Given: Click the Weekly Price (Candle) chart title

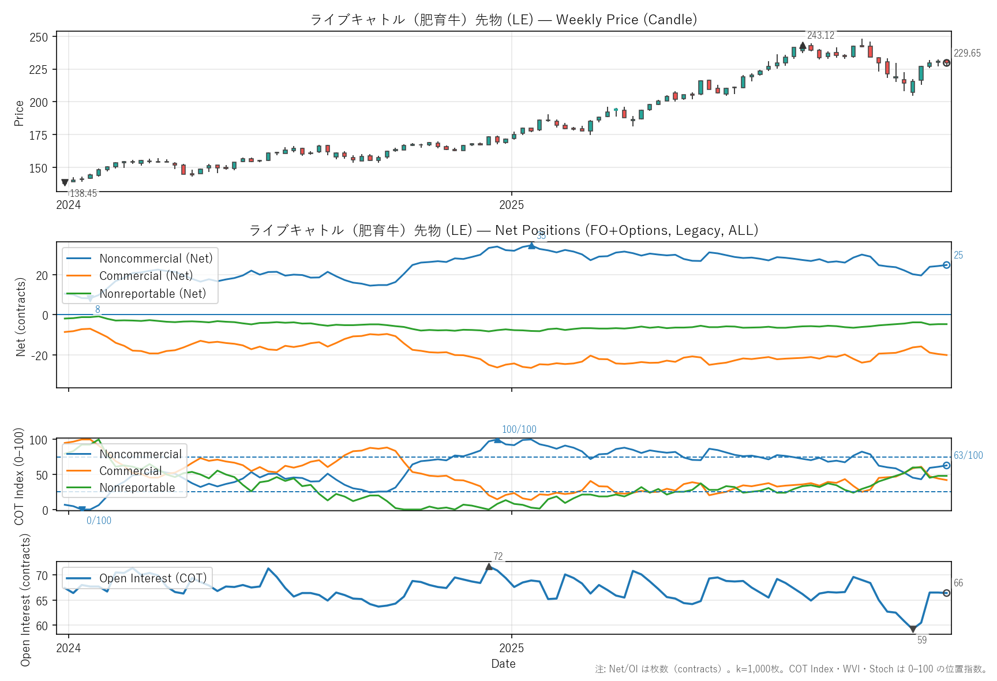Looking at the screenshot, I should (x=503, y=20).
